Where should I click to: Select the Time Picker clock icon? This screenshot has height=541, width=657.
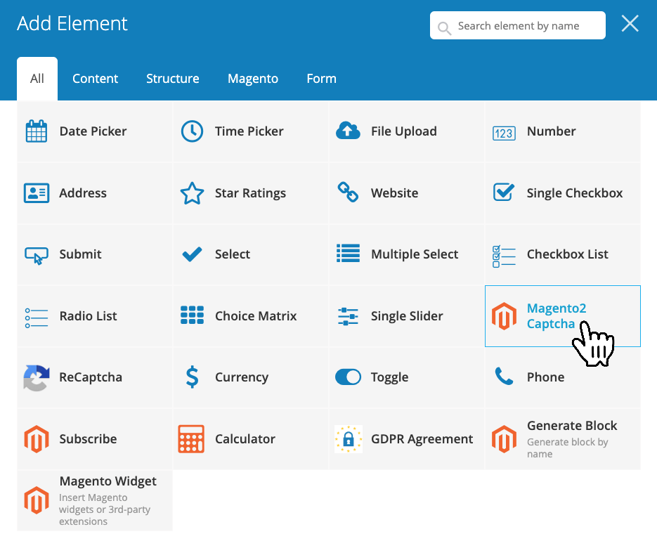coord(192,131)
